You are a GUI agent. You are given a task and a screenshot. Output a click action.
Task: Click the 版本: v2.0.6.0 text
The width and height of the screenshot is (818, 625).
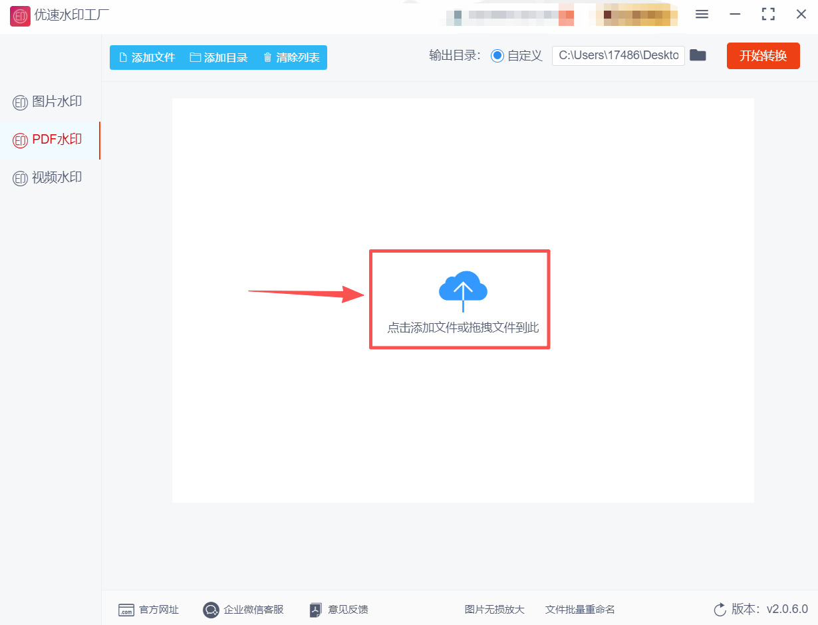pos(769,609)
